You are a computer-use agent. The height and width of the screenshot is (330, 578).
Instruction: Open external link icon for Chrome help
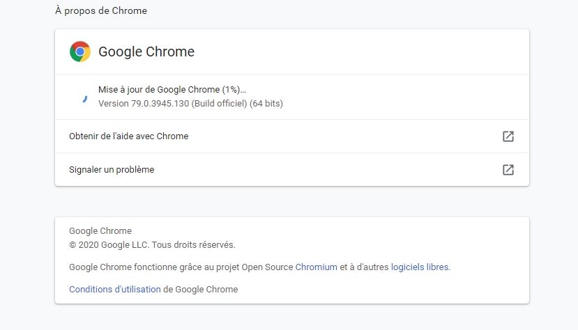tap(508, 136)
